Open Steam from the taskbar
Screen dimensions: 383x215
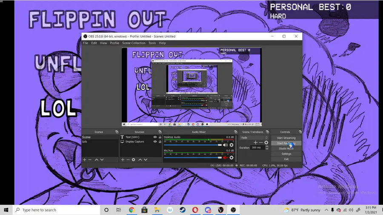(x=183, y=210)
